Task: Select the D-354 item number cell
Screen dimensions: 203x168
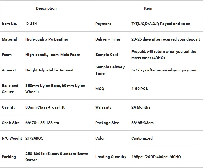Action: (x=31, y=24)
